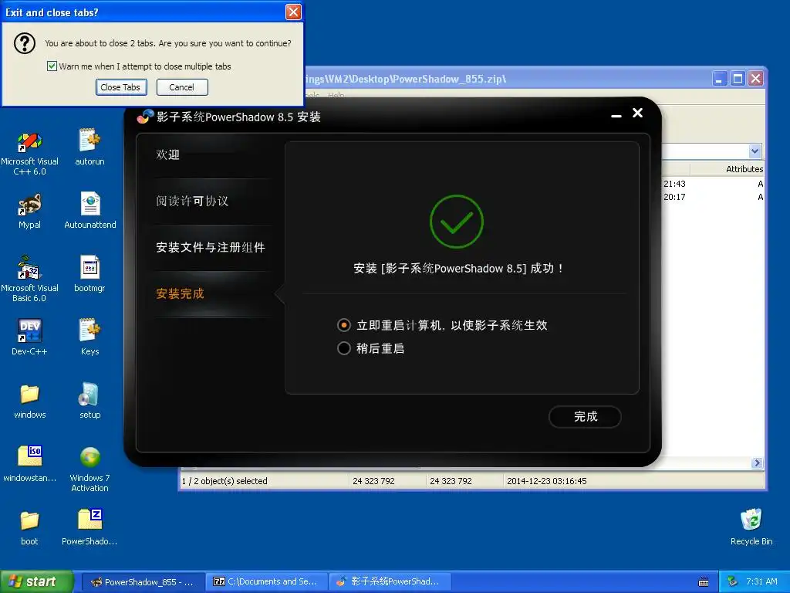This screenshot has height=593, width=790.
Task: Click '1 / 2 object(s) selected' status text
Action: (x=225, y=481)
